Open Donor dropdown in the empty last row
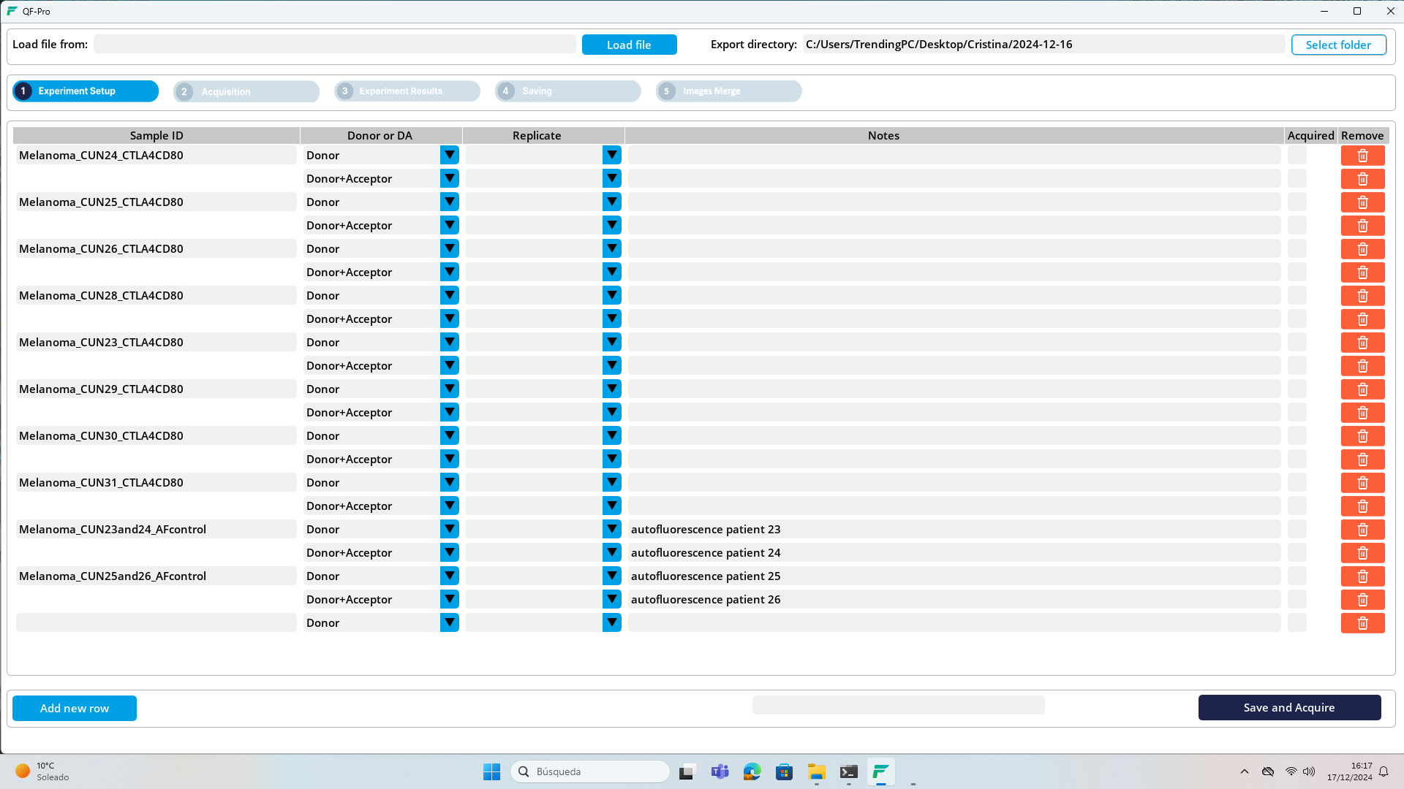The image size is (1404, 789). point(449,623)
